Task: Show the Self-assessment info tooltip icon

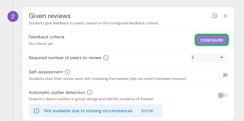Action: point(68,72)
